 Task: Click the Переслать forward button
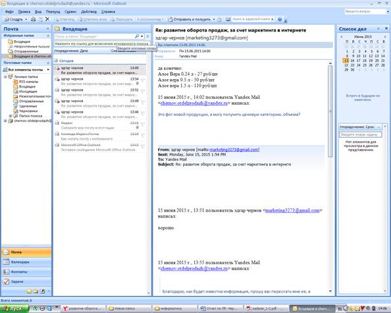point(122,19)
